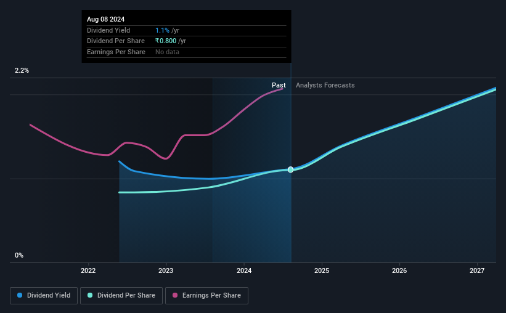Click the teal Dividend Per Share legend dot
Screen dimensions: 506x313
[x=90, y=295]
